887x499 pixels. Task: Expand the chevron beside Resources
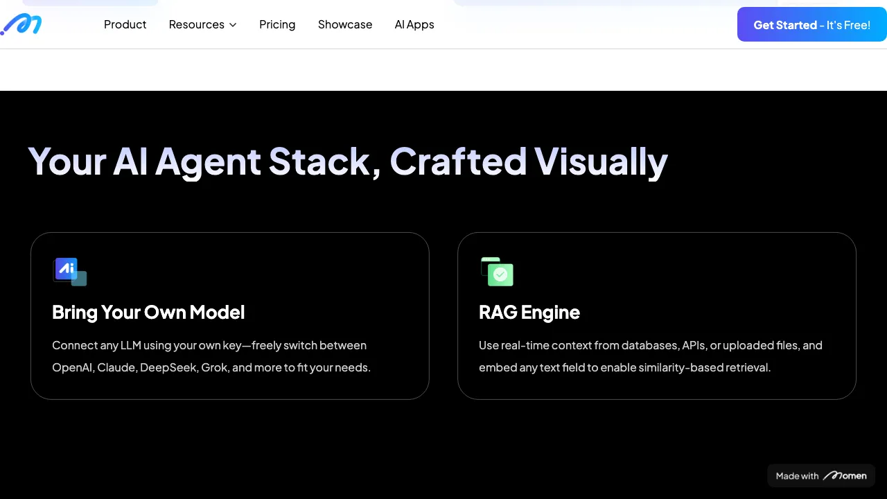click(x=233, y=25)
